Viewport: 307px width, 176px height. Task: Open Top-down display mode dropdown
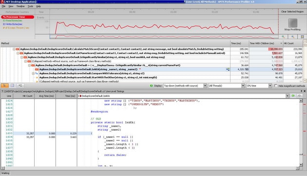(205, 86)
